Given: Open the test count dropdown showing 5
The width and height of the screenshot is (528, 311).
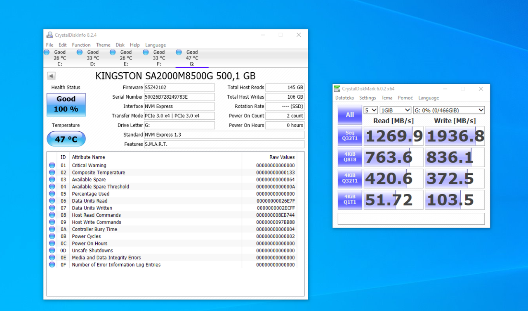Looking at the screenshot, I should pos(371,110).
